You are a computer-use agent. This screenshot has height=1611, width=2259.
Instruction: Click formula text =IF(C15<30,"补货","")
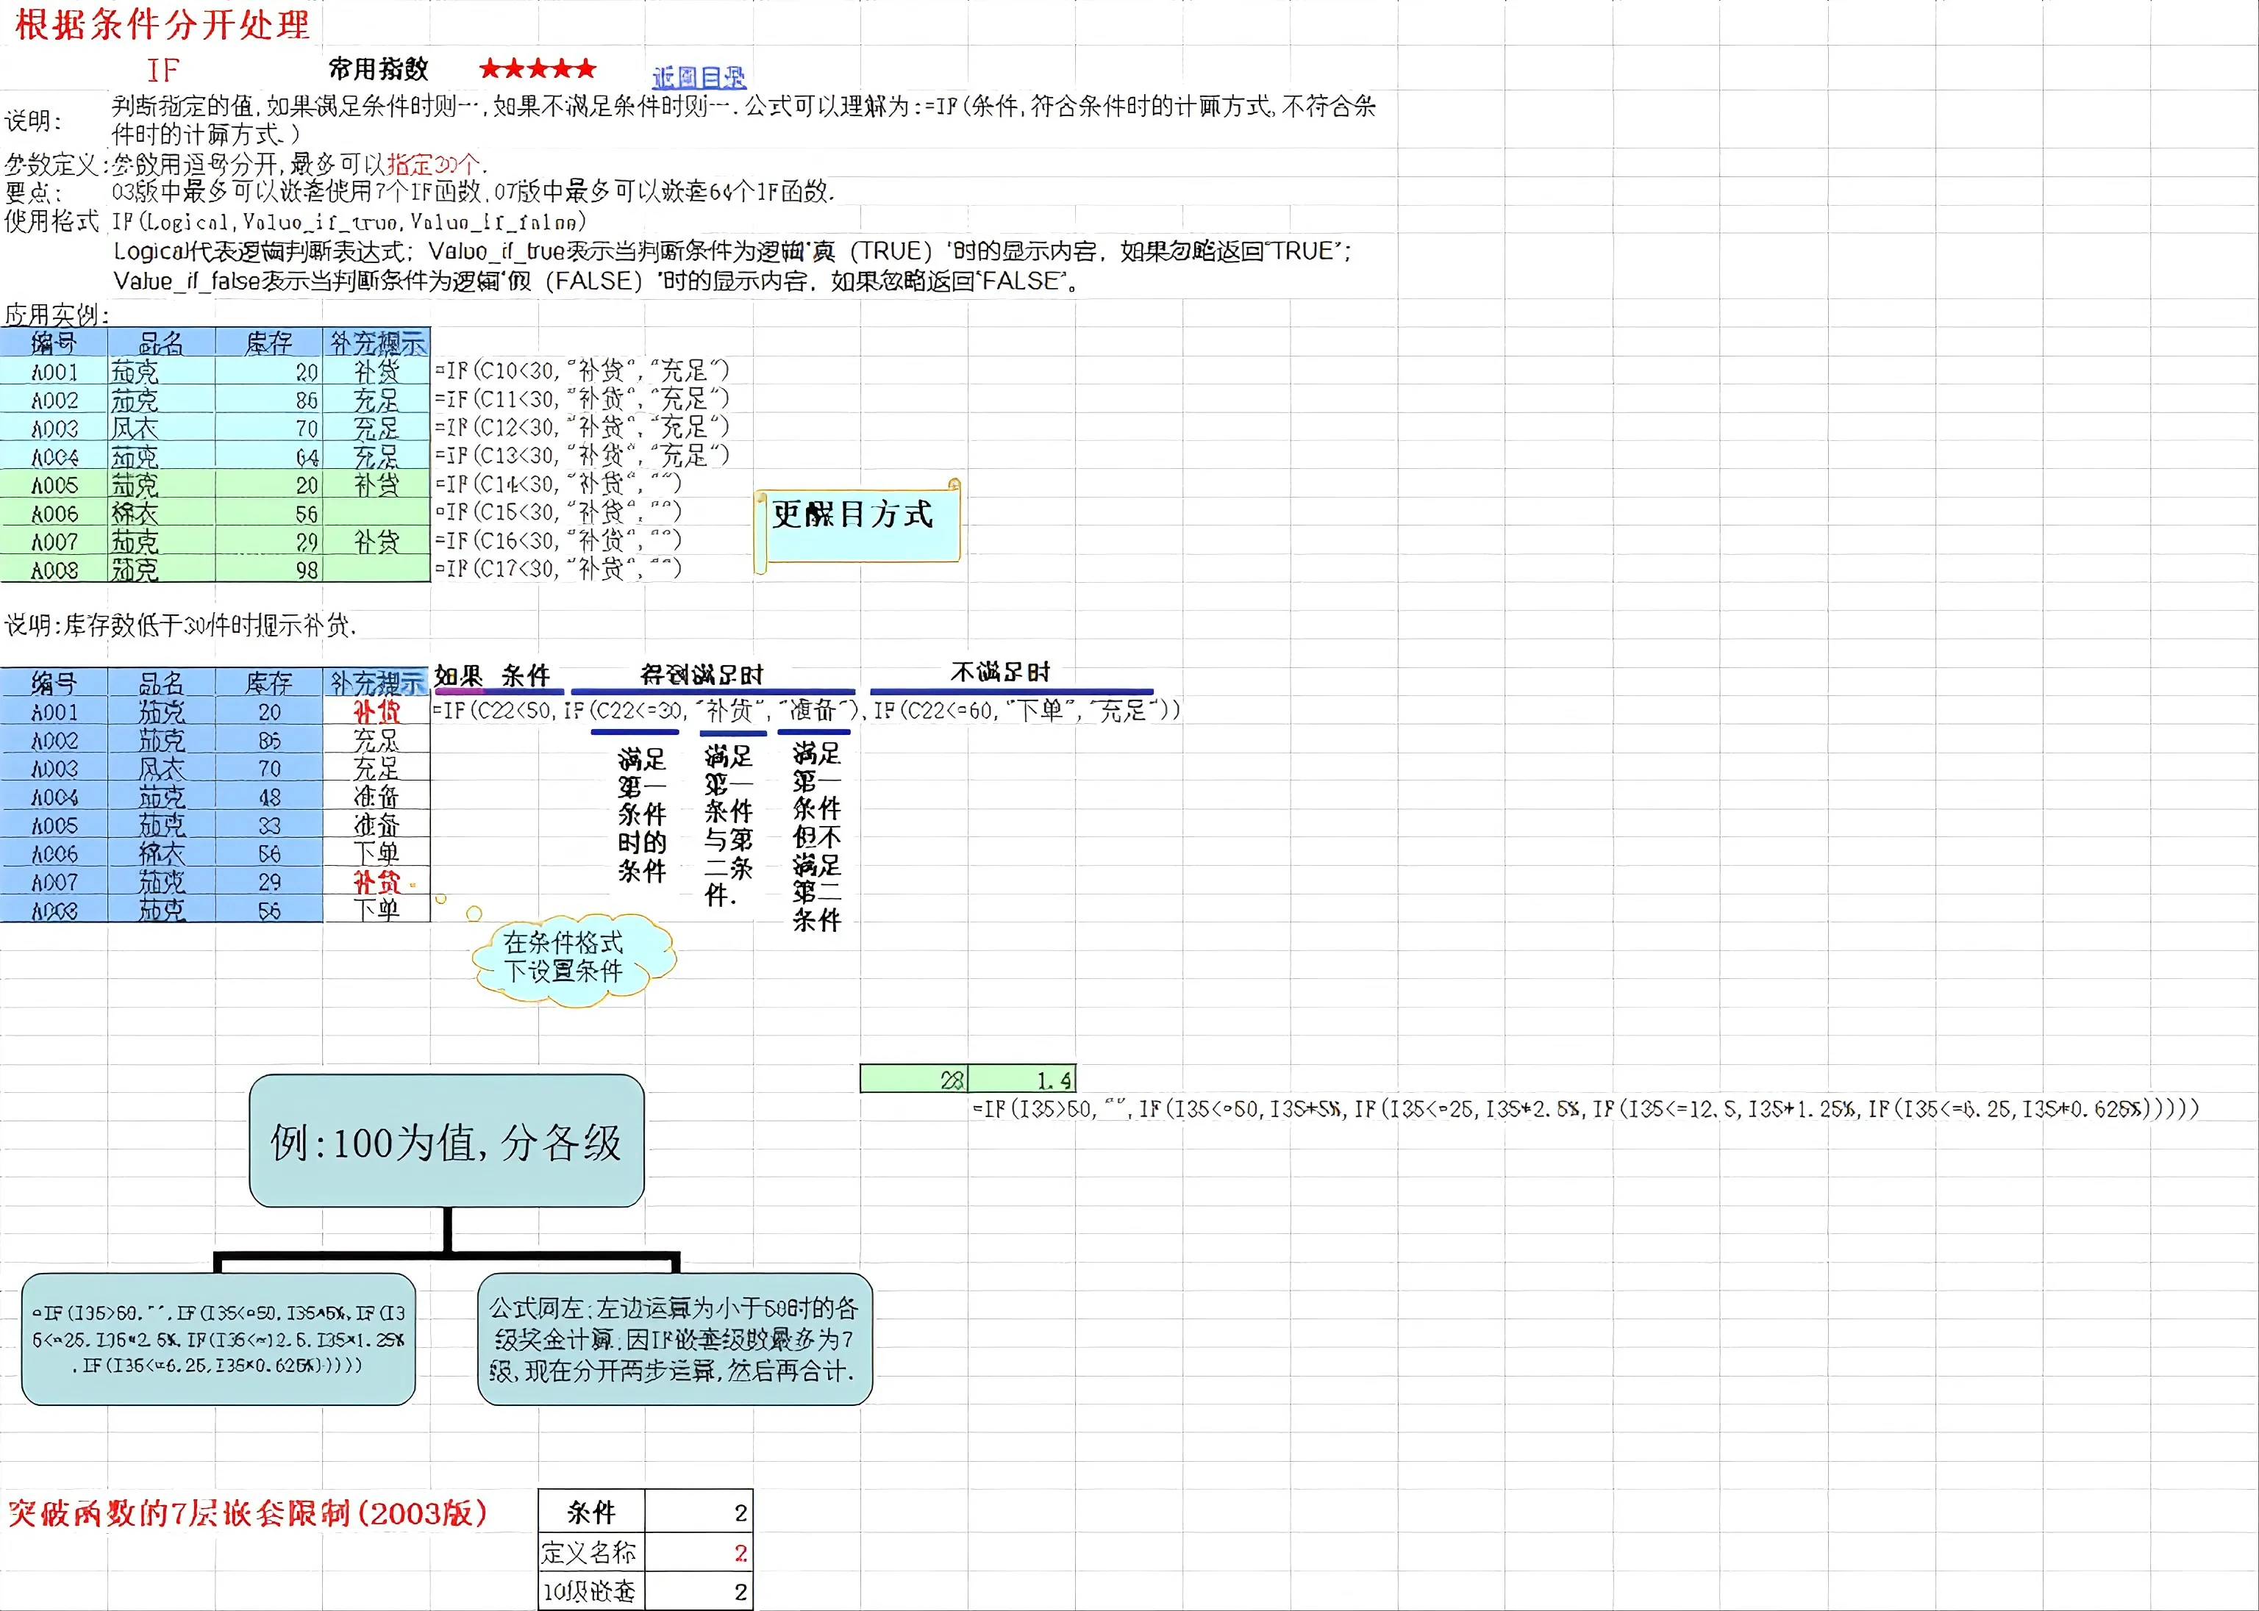558,512
